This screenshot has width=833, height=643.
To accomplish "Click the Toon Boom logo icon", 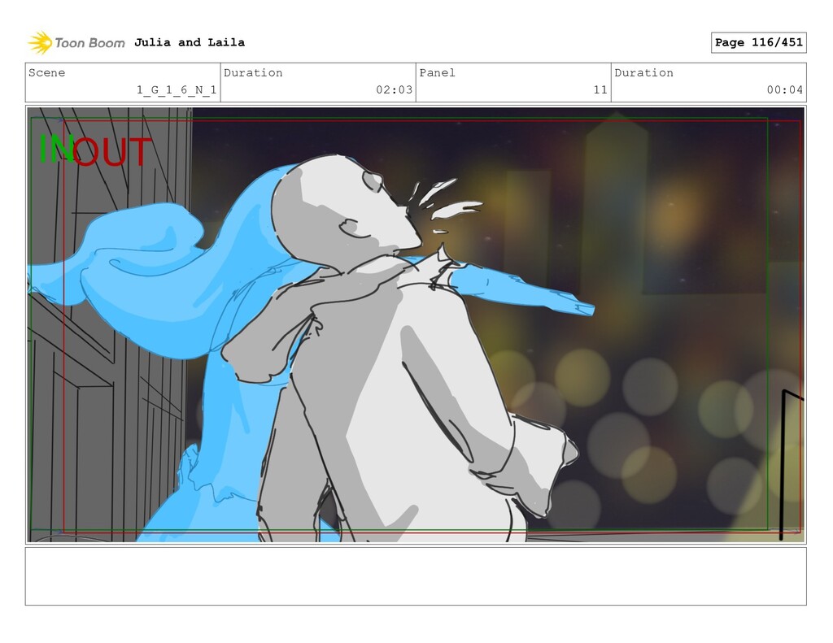I will [x=41, y=42].
